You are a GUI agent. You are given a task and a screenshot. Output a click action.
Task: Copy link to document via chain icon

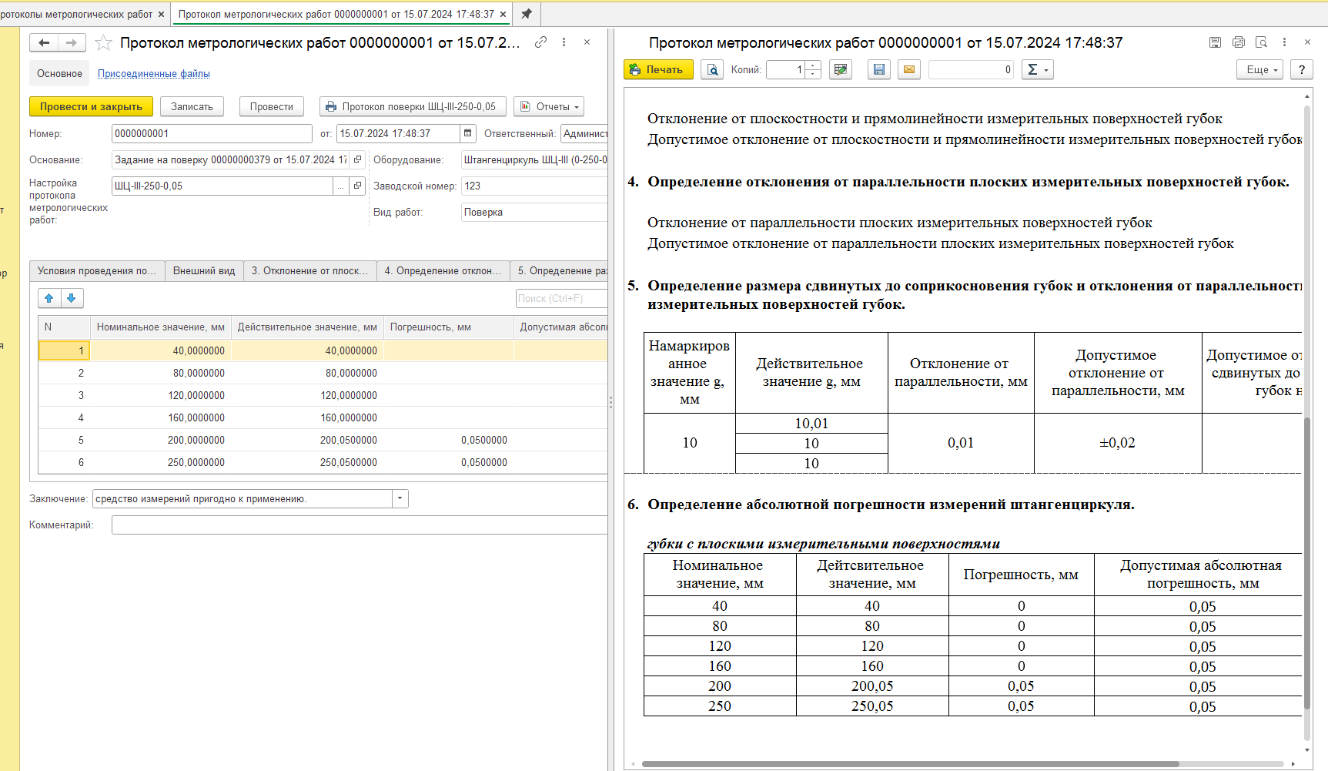pyautogui.click(x=541, y=42)
